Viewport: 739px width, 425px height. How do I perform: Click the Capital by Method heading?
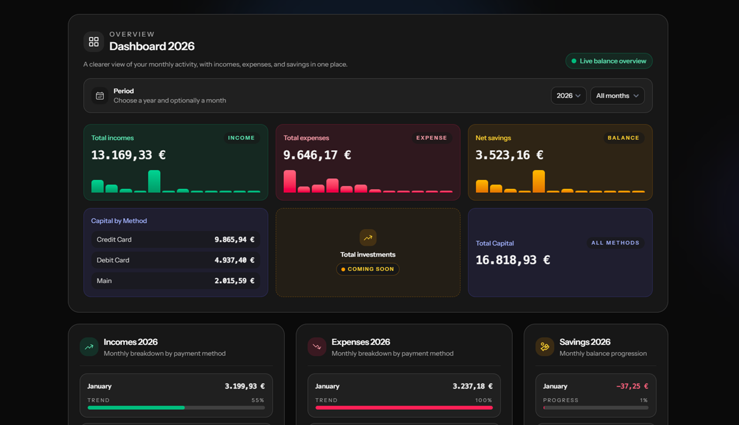(x=119, y=221)
